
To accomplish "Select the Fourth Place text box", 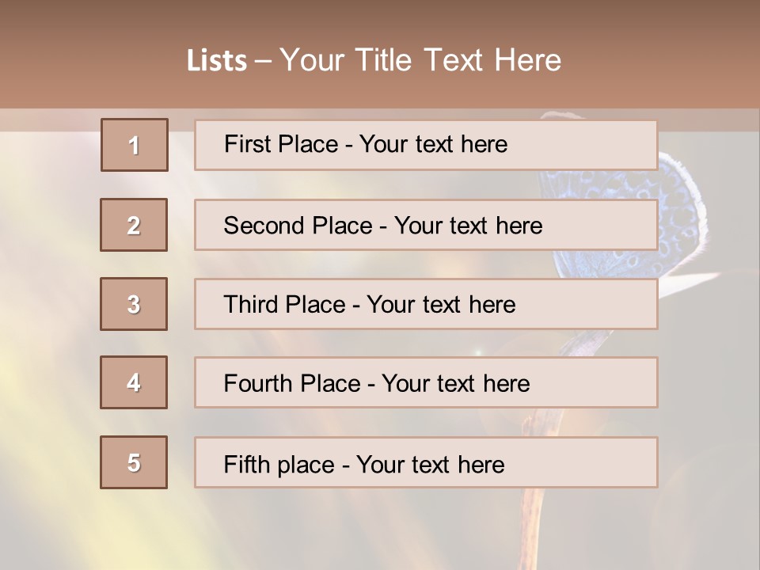I will 425,383.
